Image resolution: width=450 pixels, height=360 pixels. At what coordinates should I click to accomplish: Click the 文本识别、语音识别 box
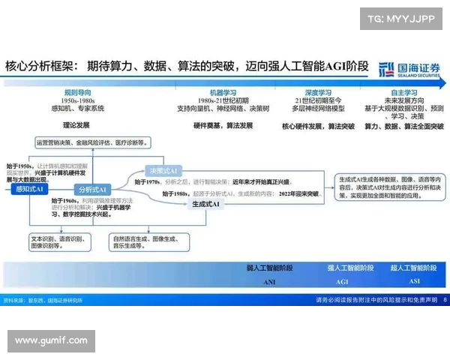click(x=60, y=242)
